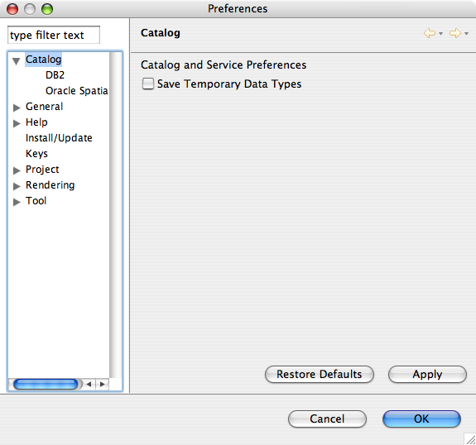Click the type filter text field

pos(54,35)
